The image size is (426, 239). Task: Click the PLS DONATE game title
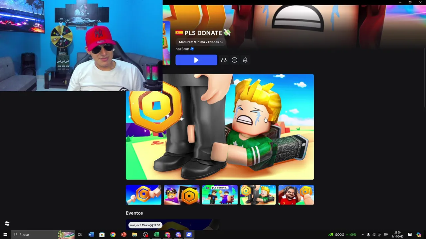[x=203, y=33]
